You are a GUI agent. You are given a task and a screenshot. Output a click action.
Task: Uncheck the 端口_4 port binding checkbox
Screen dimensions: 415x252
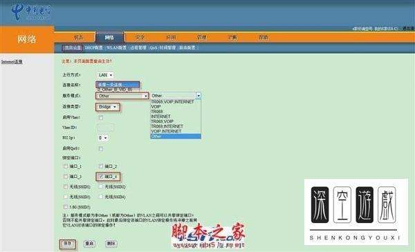click(x=100, y=177)
